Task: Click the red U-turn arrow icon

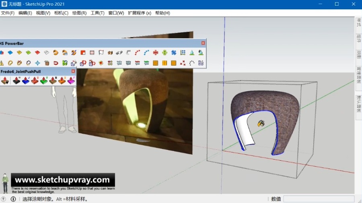Action: [56, 63]
